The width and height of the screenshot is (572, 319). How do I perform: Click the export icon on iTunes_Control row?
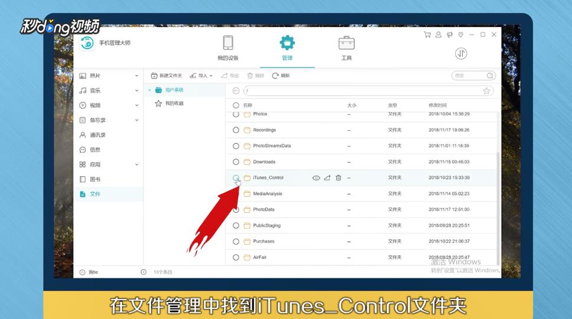point(327,178)
